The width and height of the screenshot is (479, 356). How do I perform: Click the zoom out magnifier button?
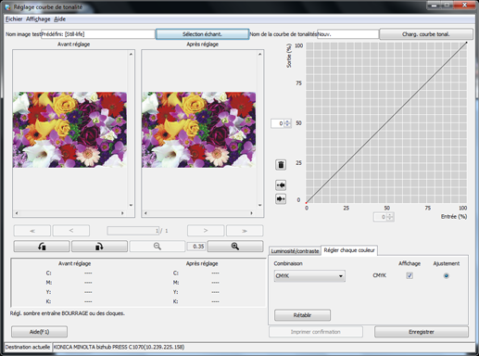coord(158,247)
